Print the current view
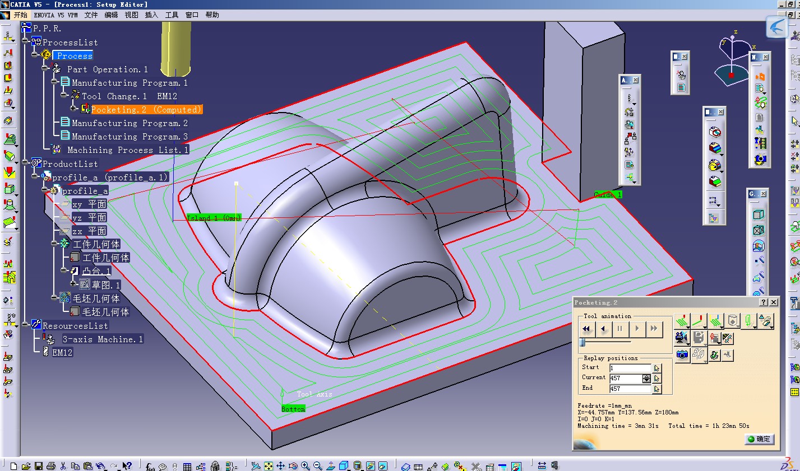 (51, 466)
